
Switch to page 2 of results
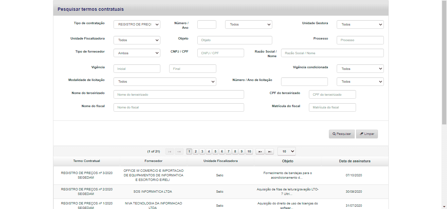click(x=196, y=152)
